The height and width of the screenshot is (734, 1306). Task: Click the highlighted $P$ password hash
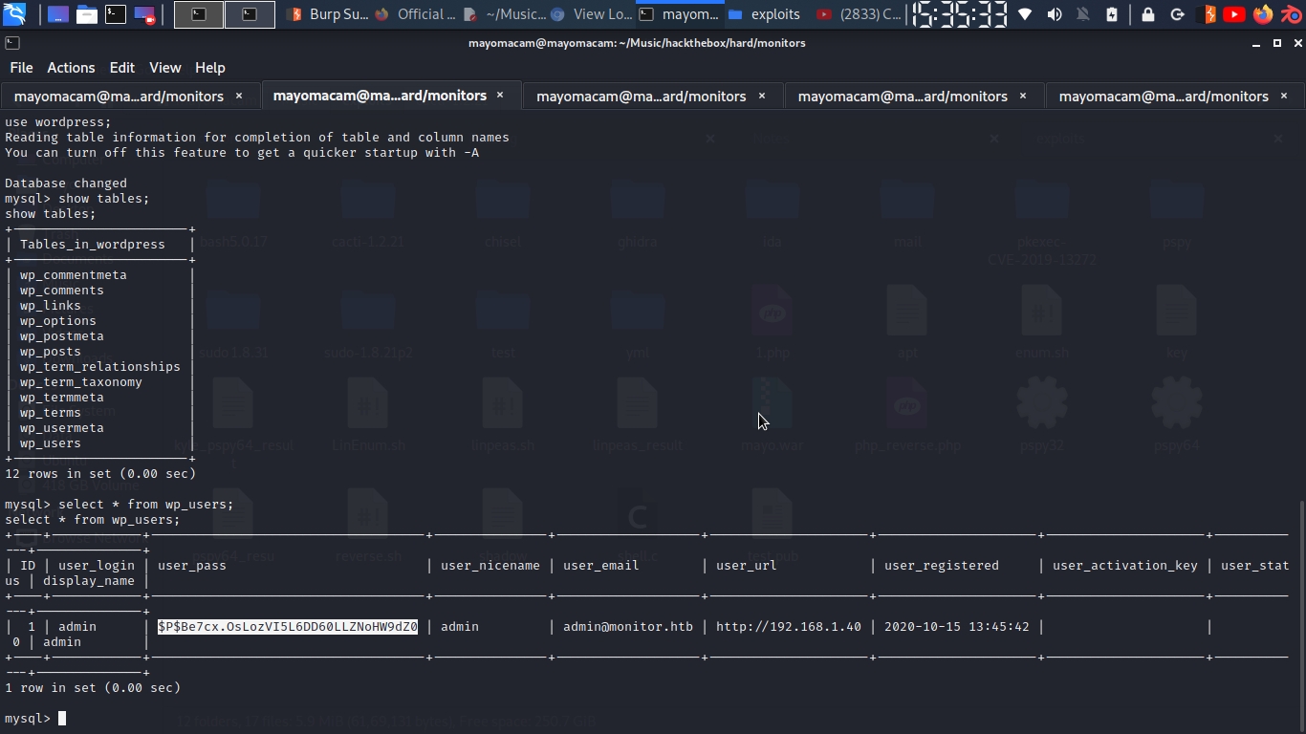click(288, 627)
